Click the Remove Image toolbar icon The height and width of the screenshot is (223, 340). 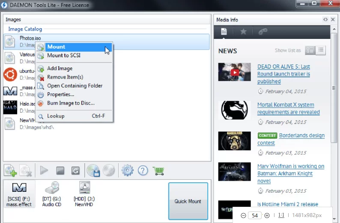pos(26,170)
